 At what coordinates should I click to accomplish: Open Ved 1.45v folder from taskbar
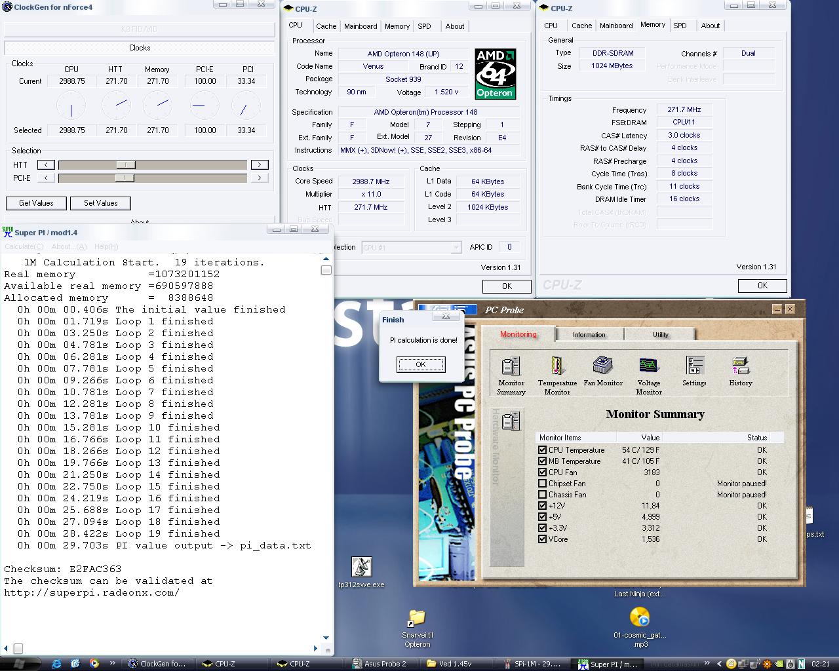456,664
